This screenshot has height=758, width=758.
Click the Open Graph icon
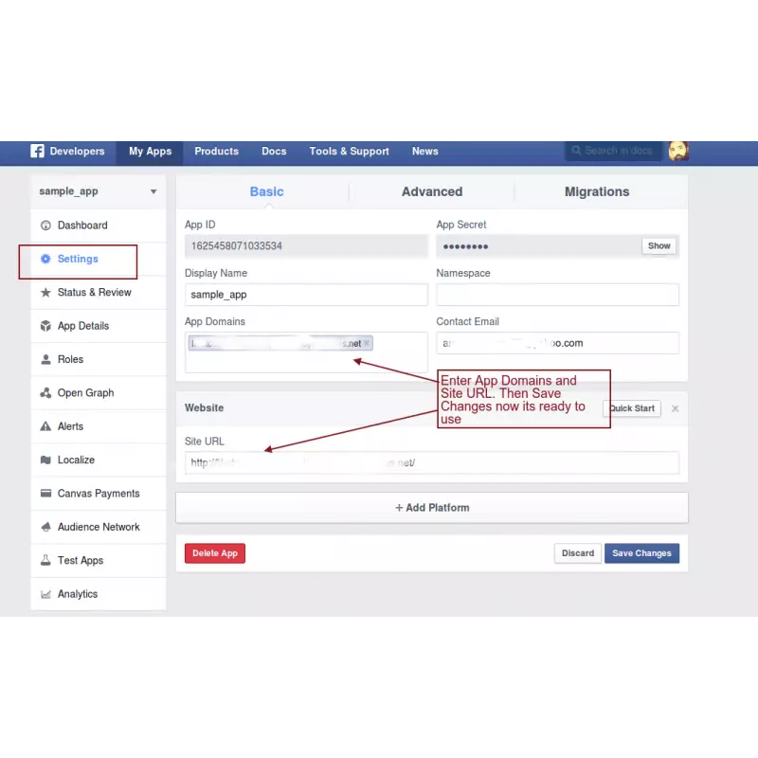pyautogui.click(x=45, y=392)
